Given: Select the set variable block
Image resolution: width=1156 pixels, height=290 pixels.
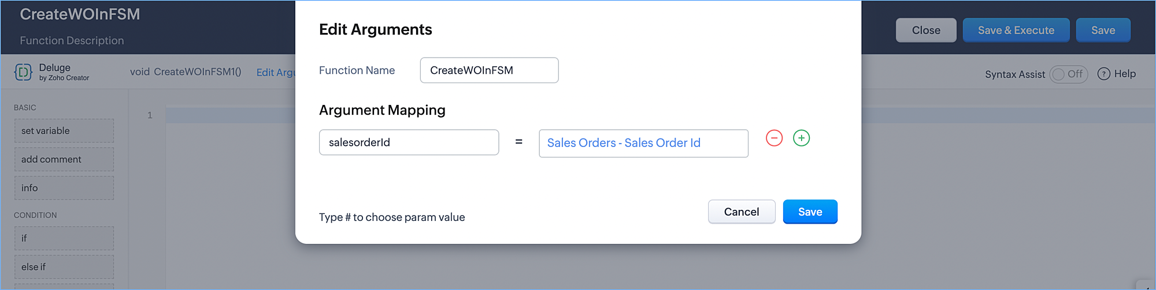Looking at the screenshot, I should (64, 131).
